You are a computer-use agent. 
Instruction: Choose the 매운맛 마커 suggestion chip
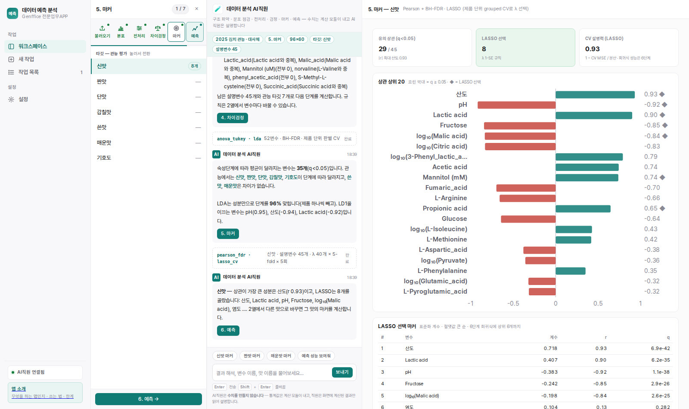pyautogui.click(x=281, y=356)
